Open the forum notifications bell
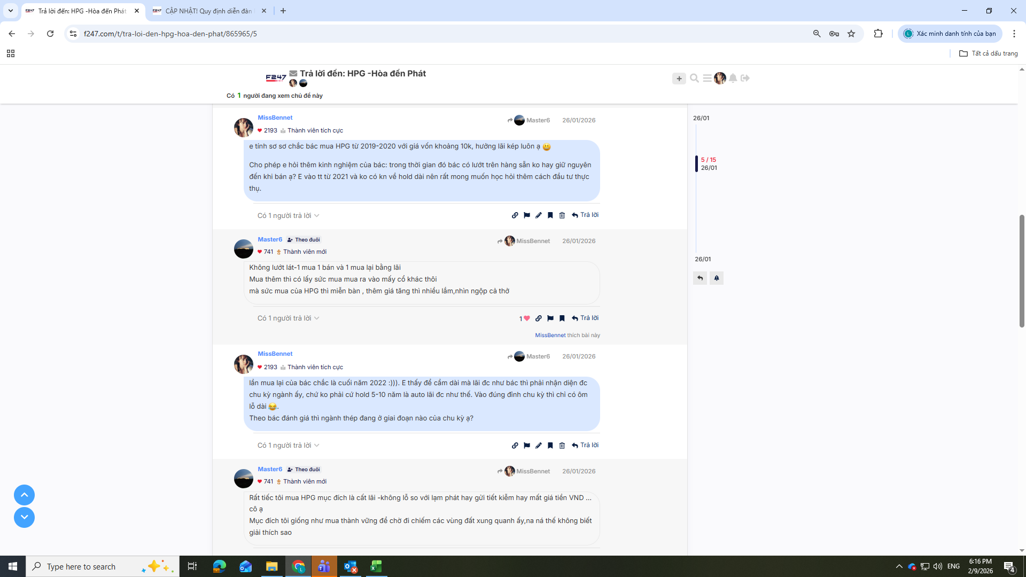Image resolution: width=1026 pixels, height=577 pixels. [733, 78]
